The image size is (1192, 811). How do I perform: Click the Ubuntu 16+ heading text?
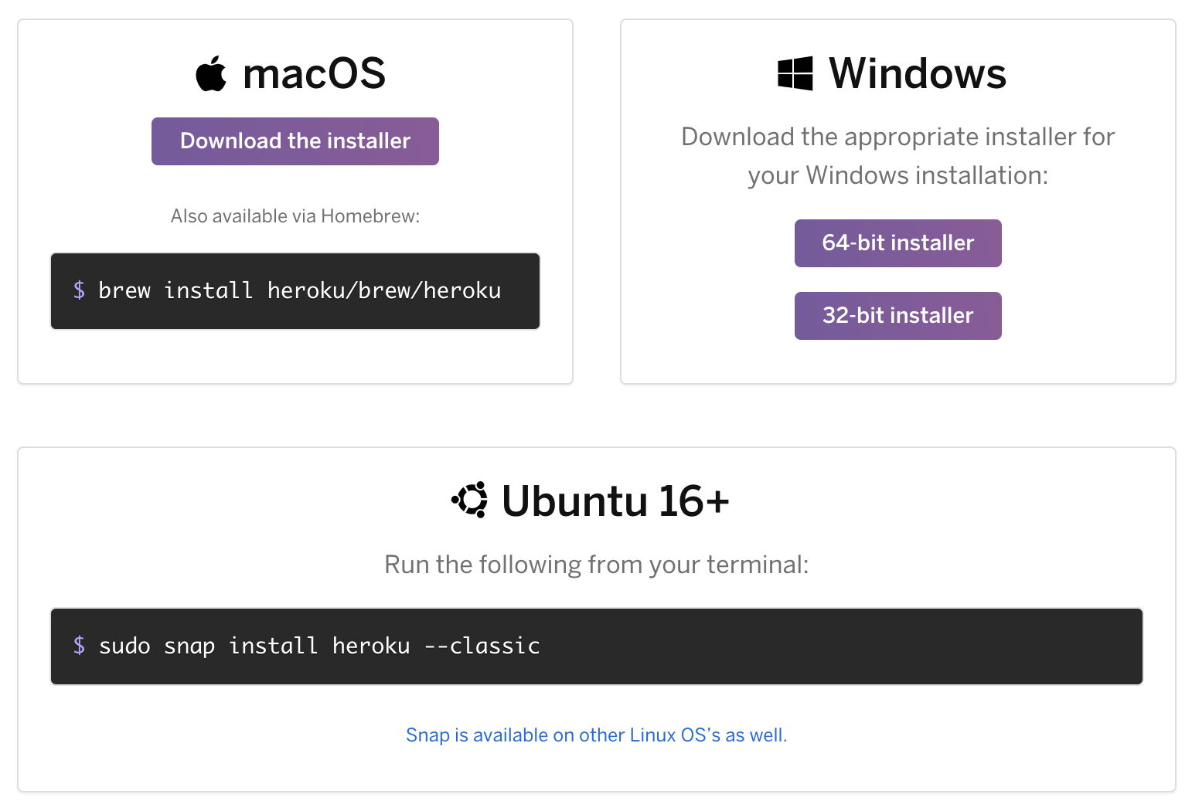tap(615, 501)
